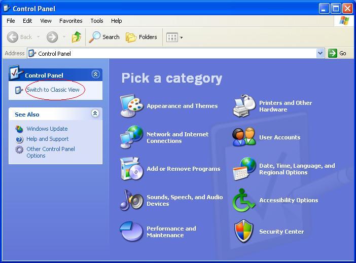Image resolution: width=356 pixels, height=263 pixels.
Task: Click the Switch to Classic View icon
Action: pyautogui.click(x=19, y=90)
